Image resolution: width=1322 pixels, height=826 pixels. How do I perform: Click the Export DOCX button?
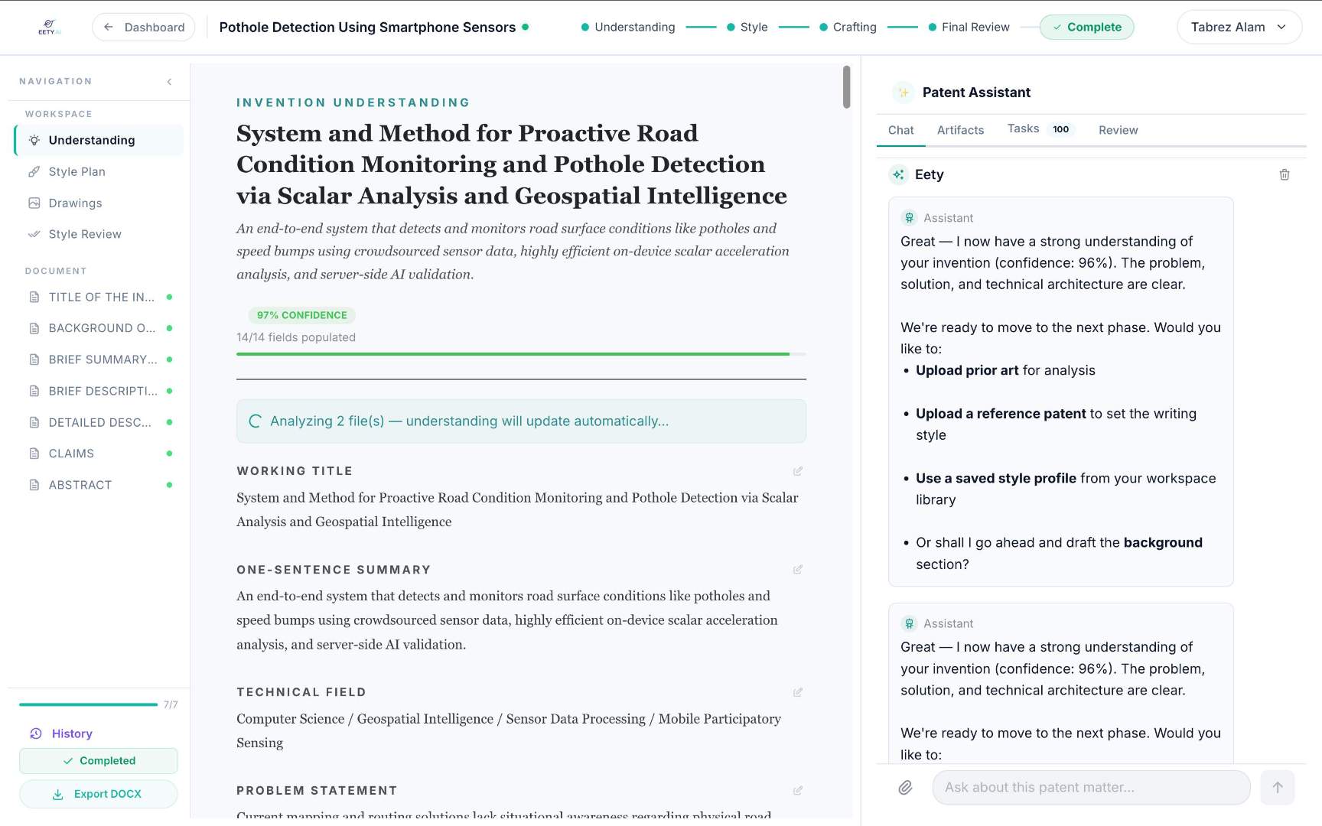pyautogui.click(x=98, y=794)
